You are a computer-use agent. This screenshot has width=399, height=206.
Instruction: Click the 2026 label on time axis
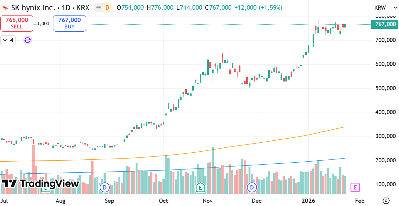coord(308,201)
